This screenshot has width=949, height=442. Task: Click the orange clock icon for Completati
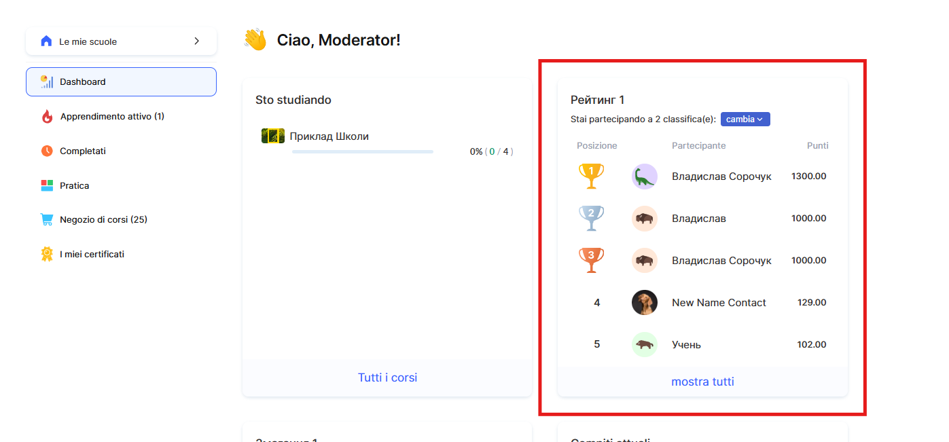tap(47, 151)
